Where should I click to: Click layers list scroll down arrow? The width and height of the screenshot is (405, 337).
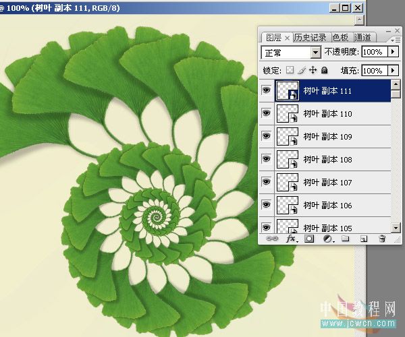tap(396, 228)
